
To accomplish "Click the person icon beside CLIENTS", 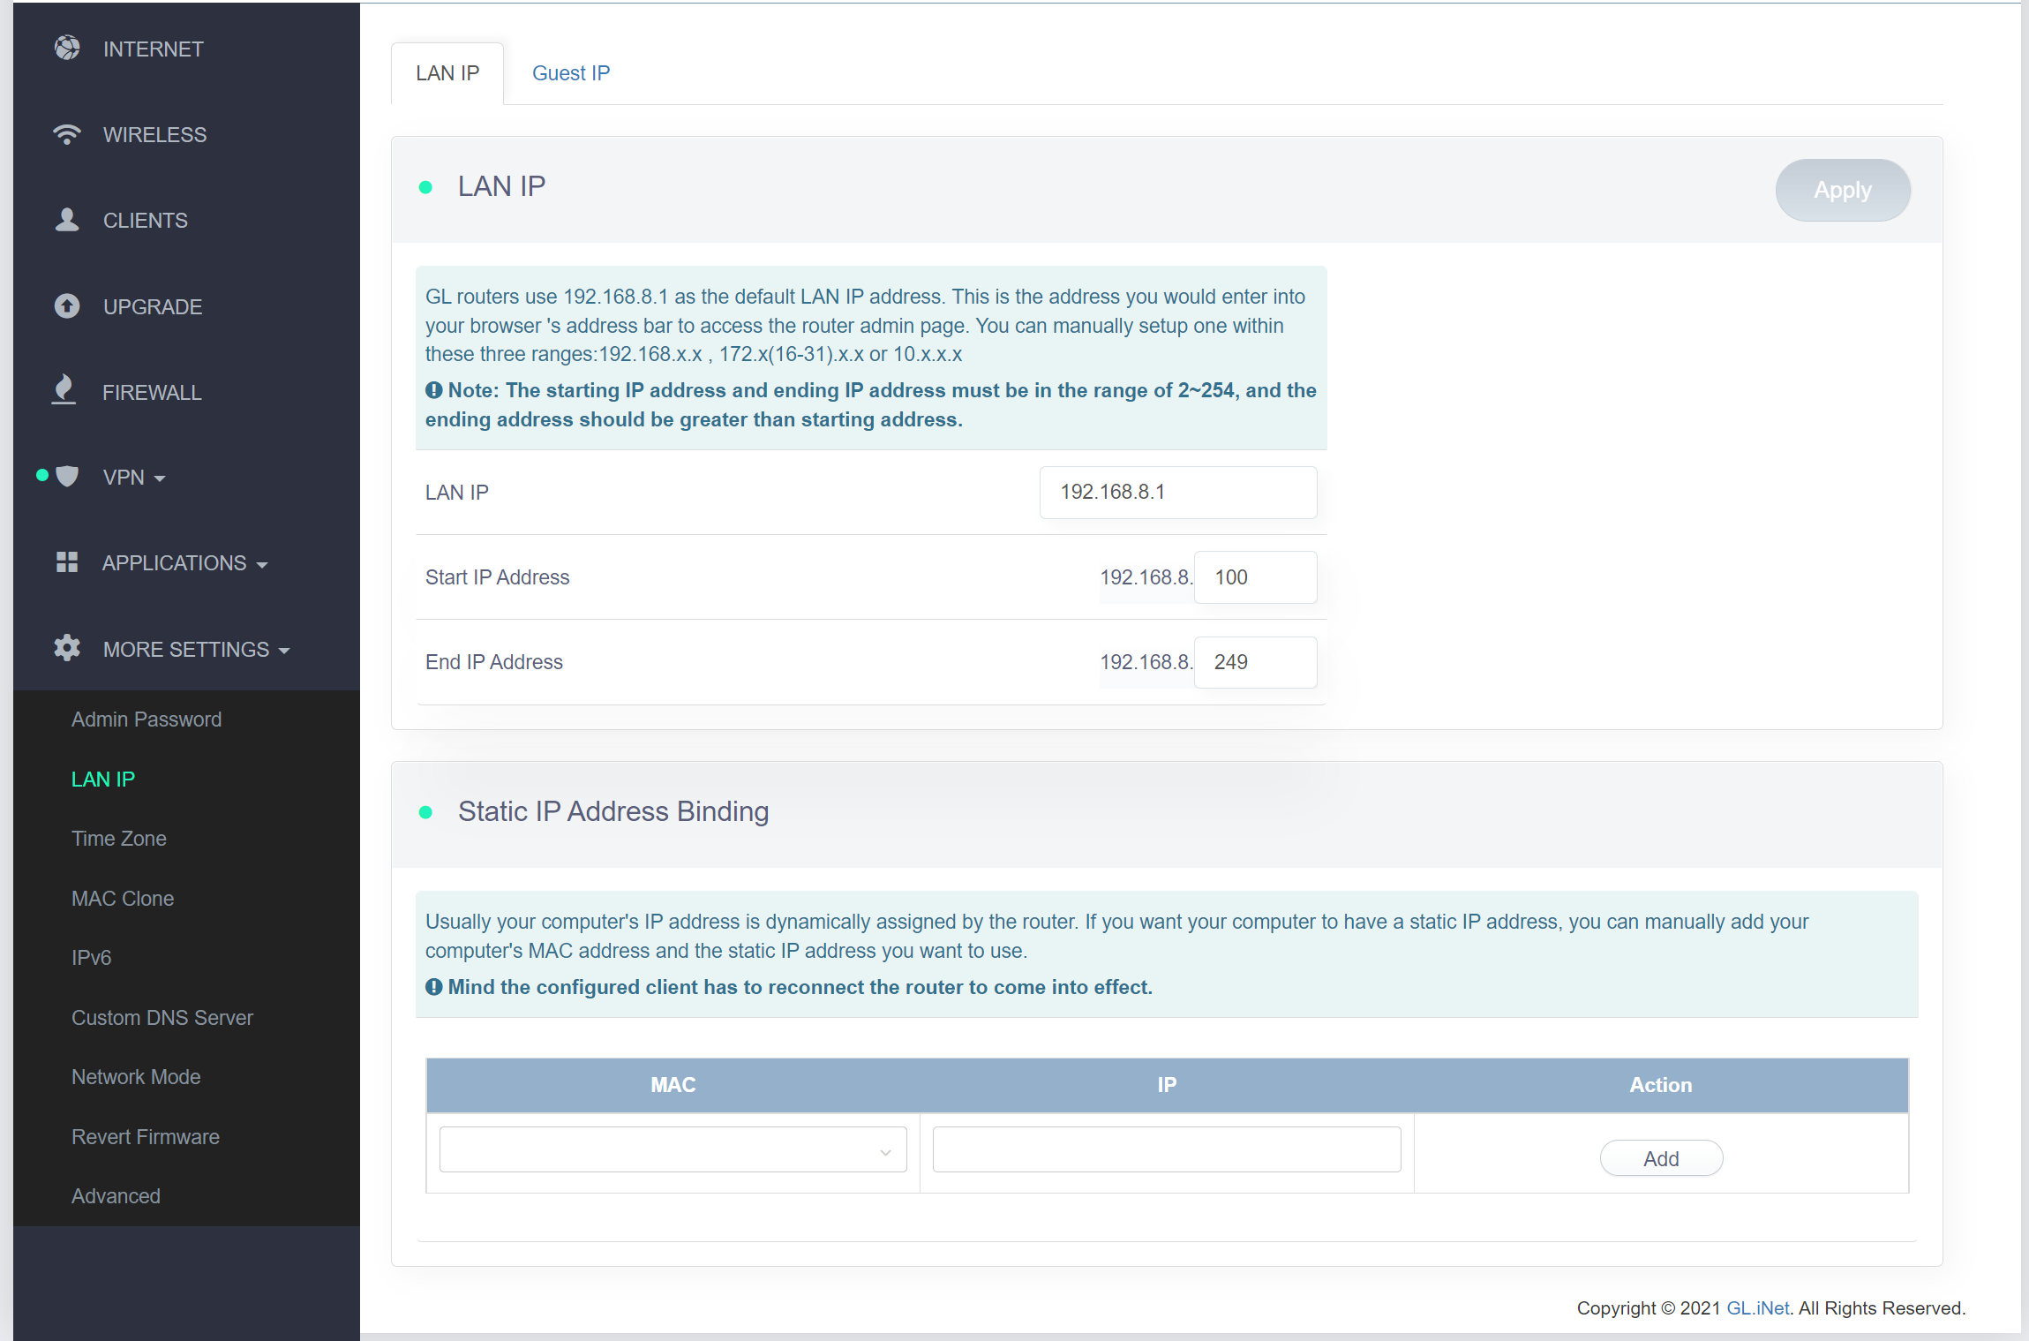I will click(x=67, y=220).
